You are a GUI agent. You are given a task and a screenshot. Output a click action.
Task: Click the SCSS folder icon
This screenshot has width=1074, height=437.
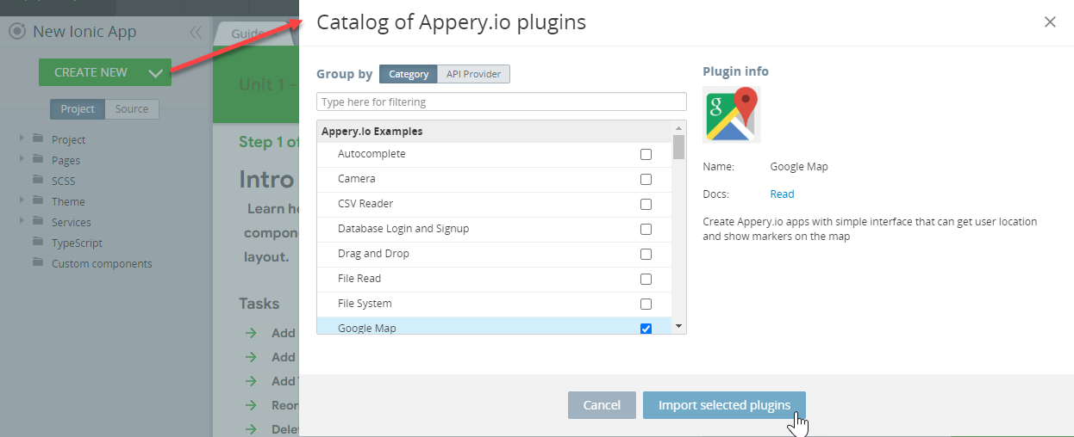(38, 180)
